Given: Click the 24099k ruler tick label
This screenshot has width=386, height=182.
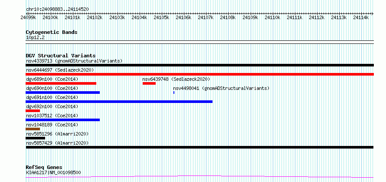Looking at the screenshot, I should [x=29, y=17].
